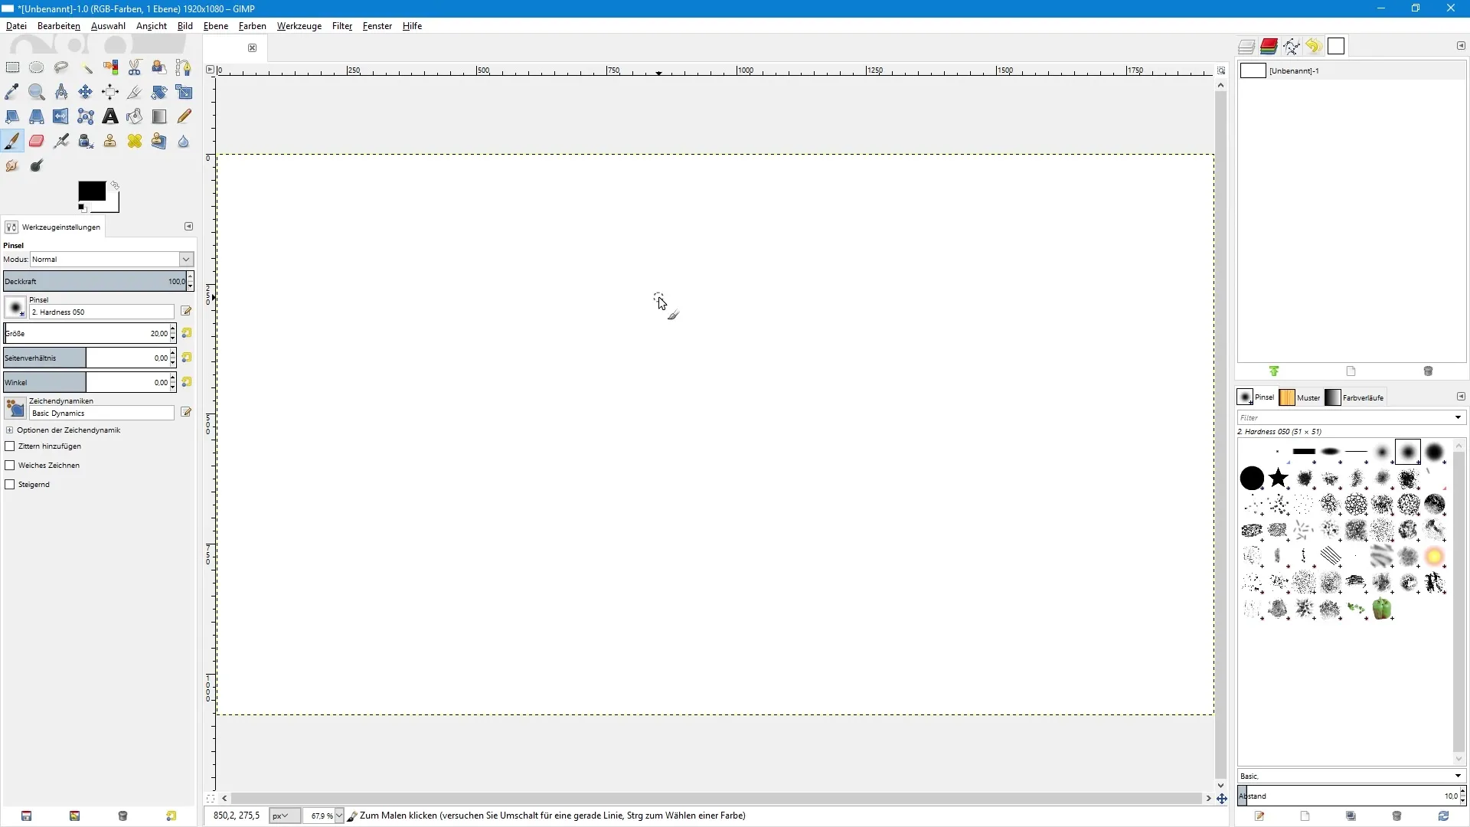Image resolution: width=1470 pixels, height=827 pixels.
Task: Select the Ink tool
Action: point(86,141)
